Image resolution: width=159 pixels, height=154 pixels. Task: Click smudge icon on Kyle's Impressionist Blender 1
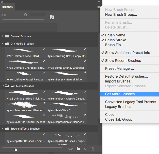click(x=85, y=115)
